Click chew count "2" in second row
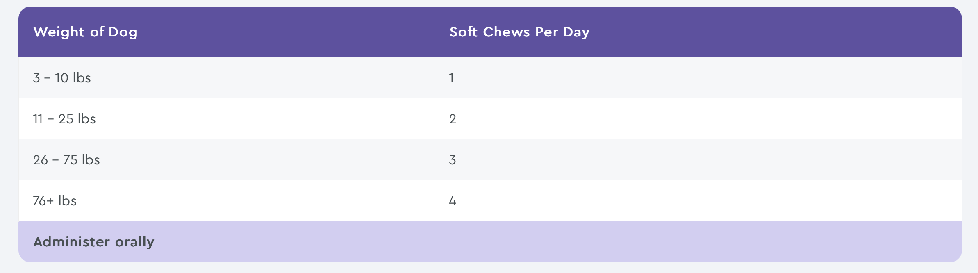 [453, 119]
